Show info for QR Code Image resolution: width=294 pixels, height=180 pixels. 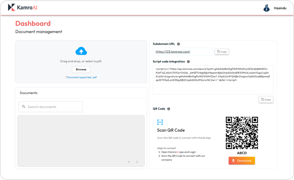pyautogui.click(x=168, y=109)
